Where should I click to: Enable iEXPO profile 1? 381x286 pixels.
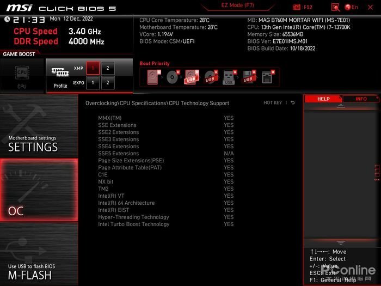pos(93,83)
